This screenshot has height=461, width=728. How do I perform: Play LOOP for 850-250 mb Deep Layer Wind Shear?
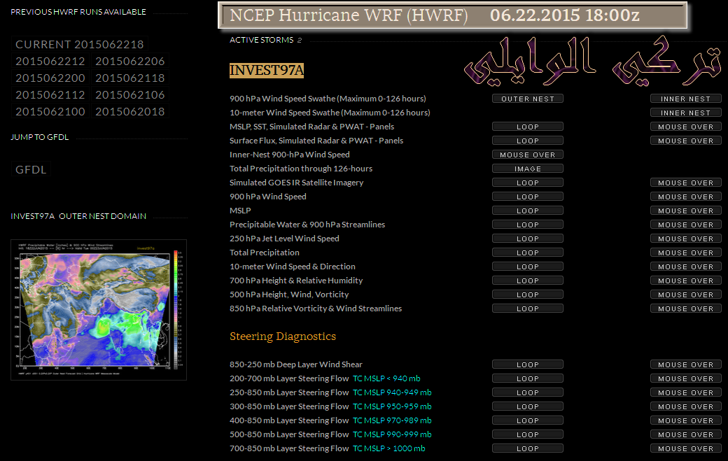pyautogui.click(x=527, y=364)
